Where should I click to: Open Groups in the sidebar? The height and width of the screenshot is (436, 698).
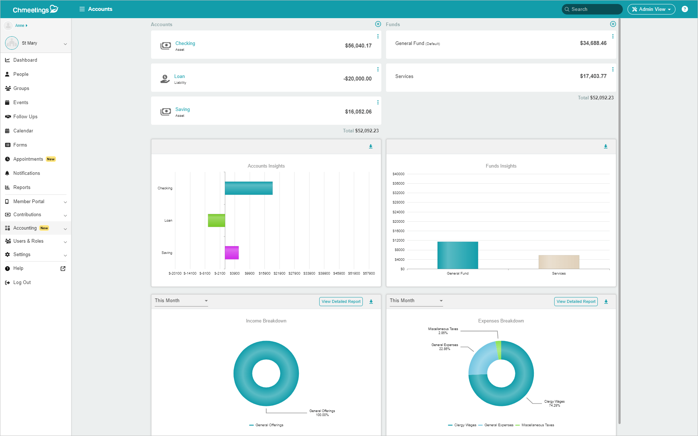coord(21,88)
